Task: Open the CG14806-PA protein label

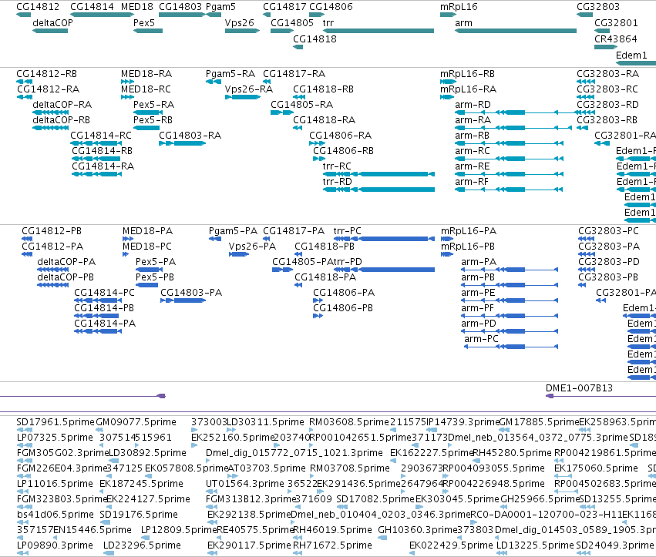Action: [344, 293]
